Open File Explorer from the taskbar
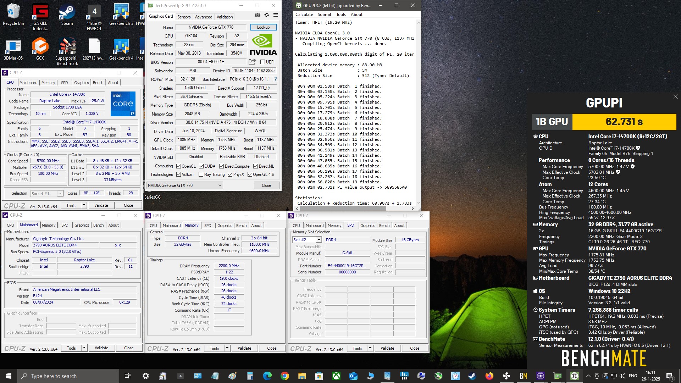Image resolution: width=681 pixels, height=383 pixels. click(x=302, y=376)
